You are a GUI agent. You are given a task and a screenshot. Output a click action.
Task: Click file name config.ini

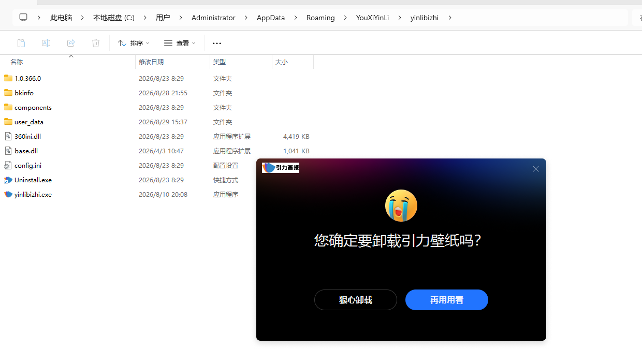[x=28, y=165]
